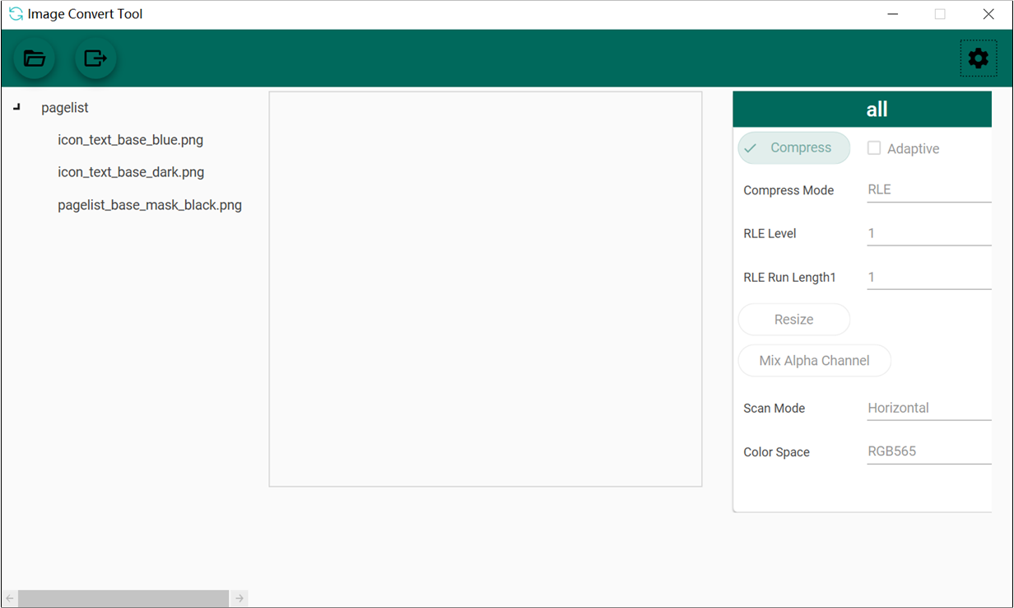This screenshot has height=608, width=1014.
Task: Collapse the pagelist tree node
Action: (17, 107)
